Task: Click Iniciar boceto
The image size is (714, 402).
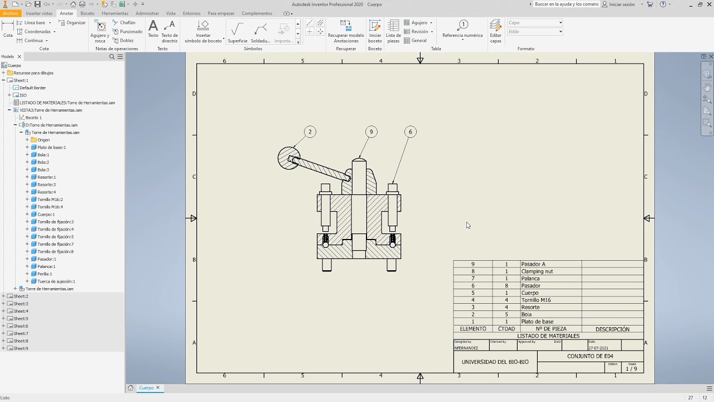Action: 375,32
